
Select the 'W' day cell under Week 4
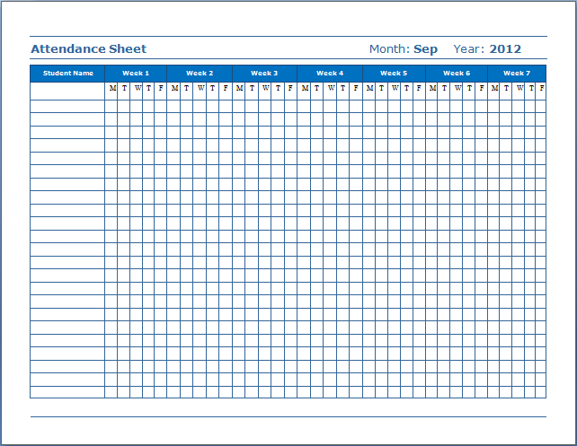[x=330, y=91]
